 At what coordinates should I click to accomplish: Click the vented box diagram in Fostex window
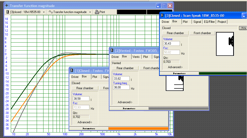175,83
